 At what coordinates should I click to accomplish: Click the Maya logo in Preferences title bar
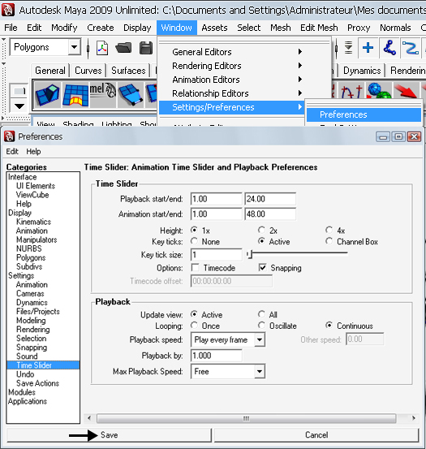(x=9, y=136)
